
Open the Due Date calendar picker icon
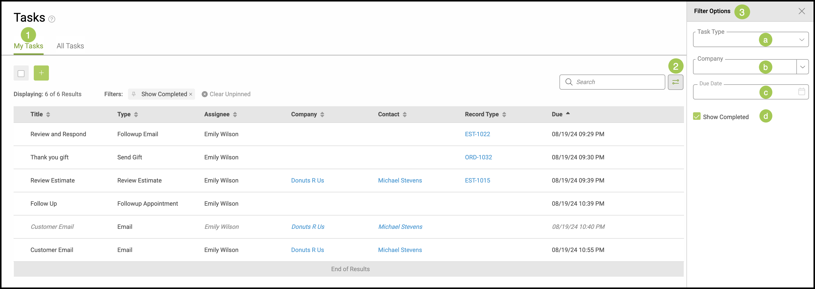pyautogui.click(x=801, y=92)
